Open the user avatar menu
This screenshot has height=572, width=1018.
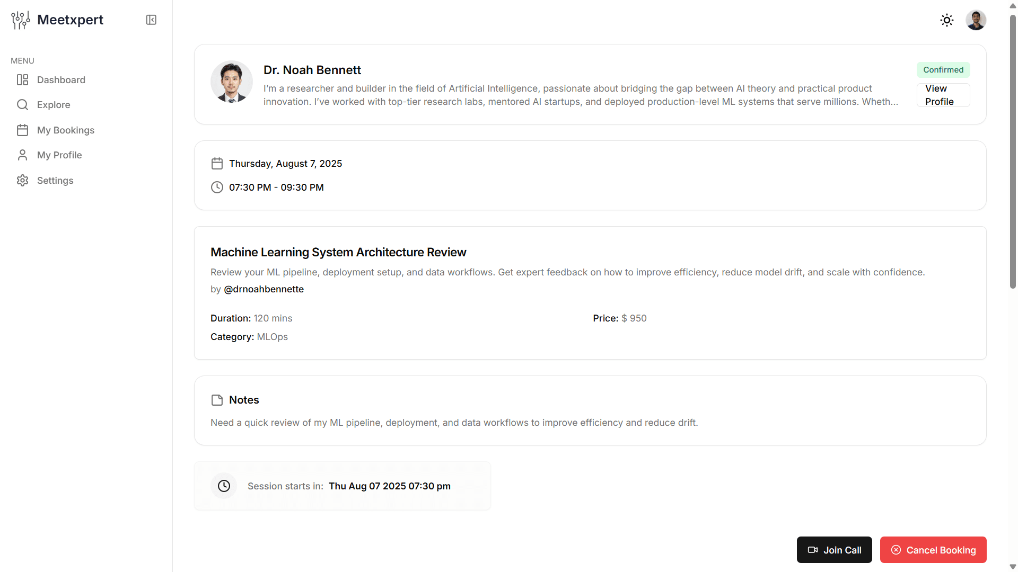(x=976, y=20)
